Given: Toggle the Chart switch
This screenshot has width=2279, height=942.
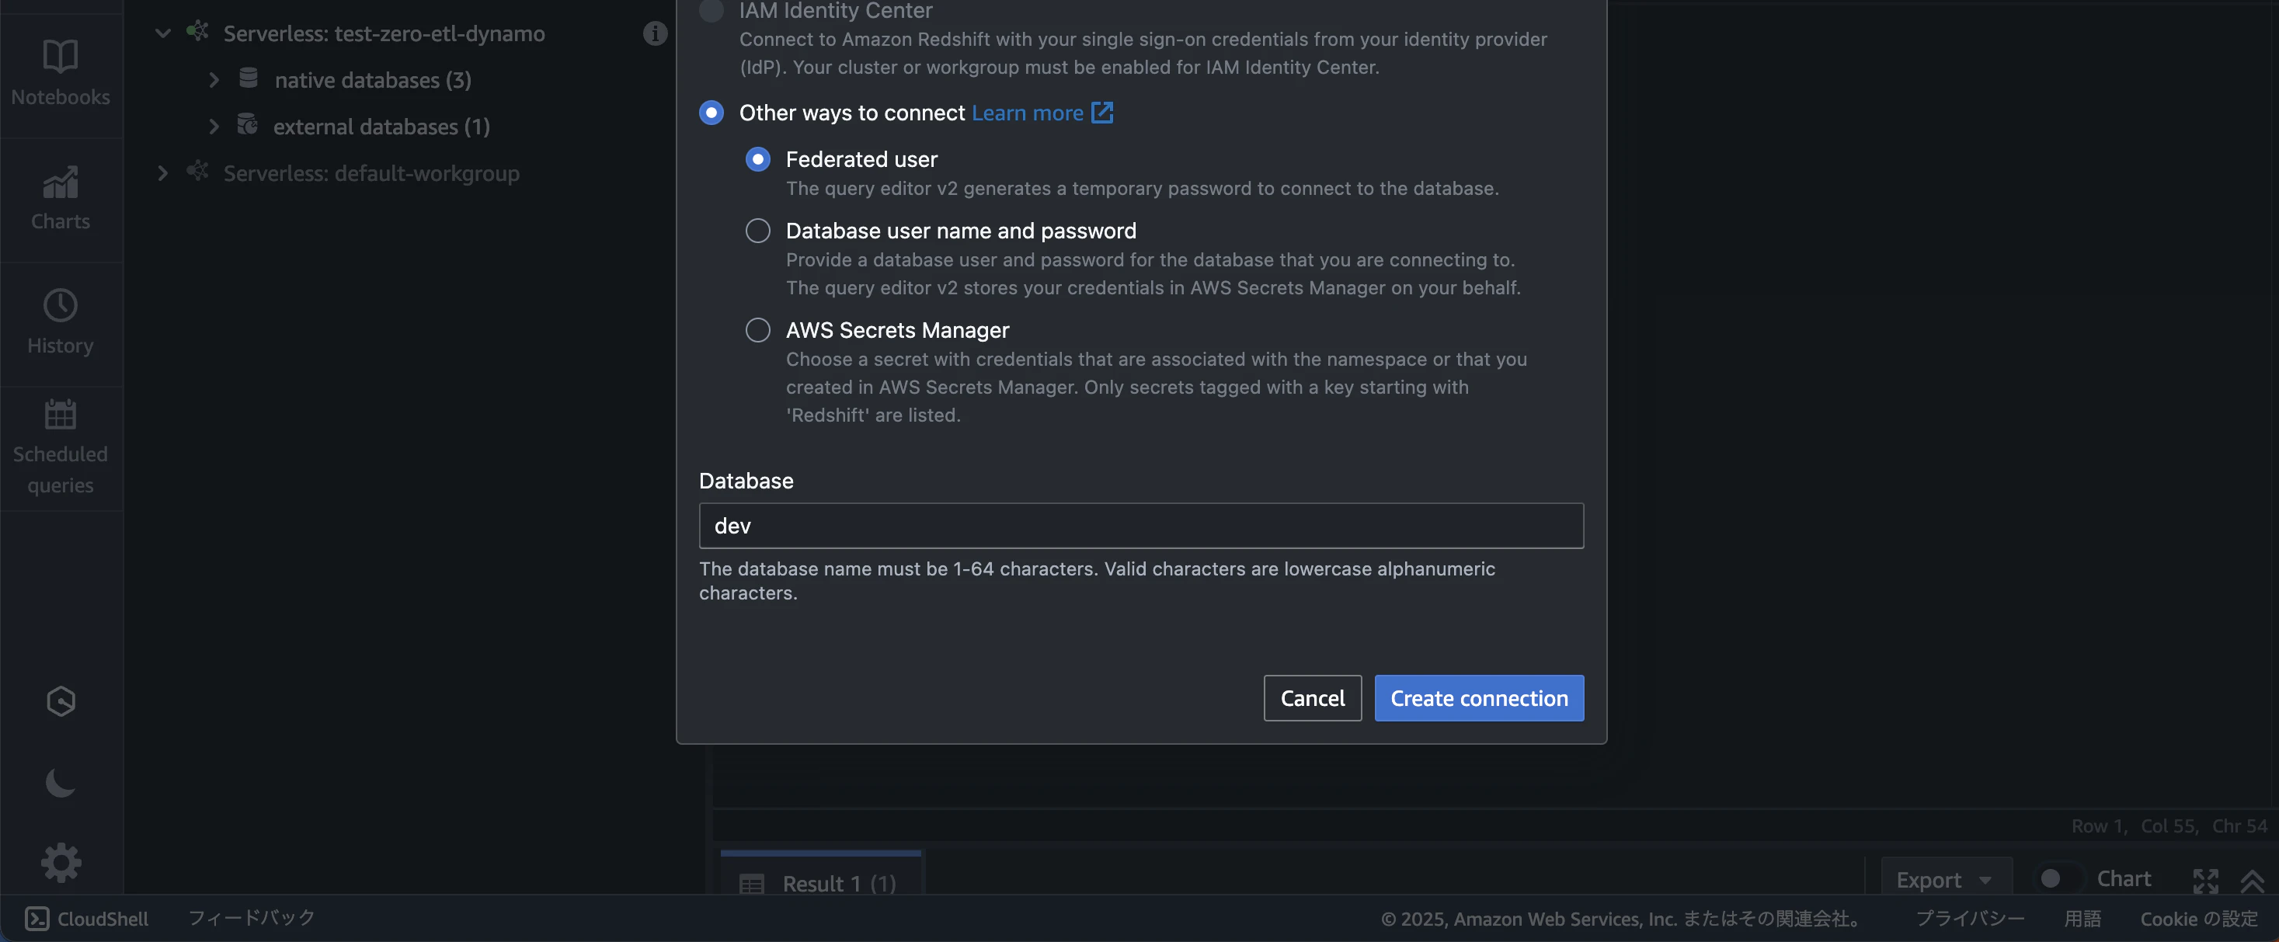Looking at the screenshot, I should (2058, 878).
